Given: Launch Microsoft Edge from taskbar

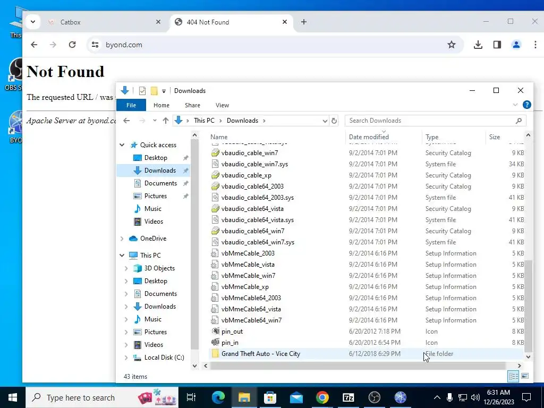Looking at the screenshot, I should [218, 397].
